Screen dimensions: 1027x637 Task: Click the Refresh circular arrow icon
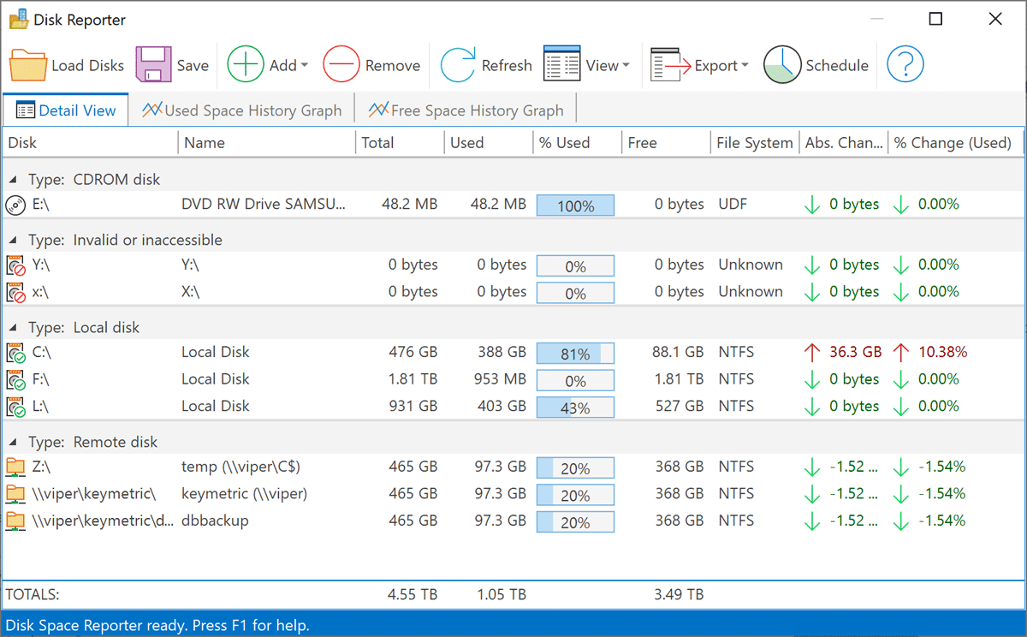pos(458,66)
